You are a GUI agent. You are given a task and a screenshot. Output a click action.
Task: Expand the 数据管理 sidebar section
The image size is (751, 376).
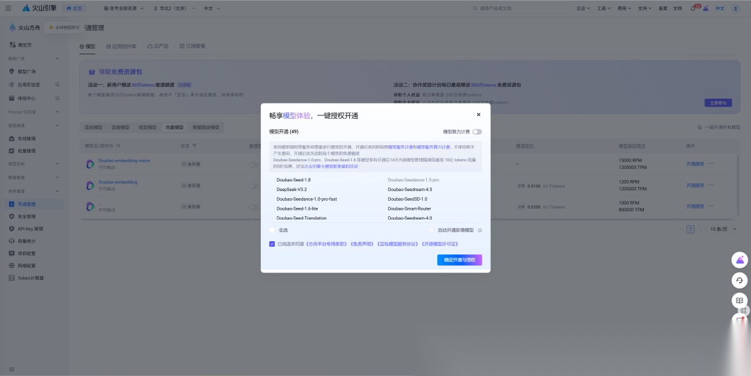click(58, 178)
